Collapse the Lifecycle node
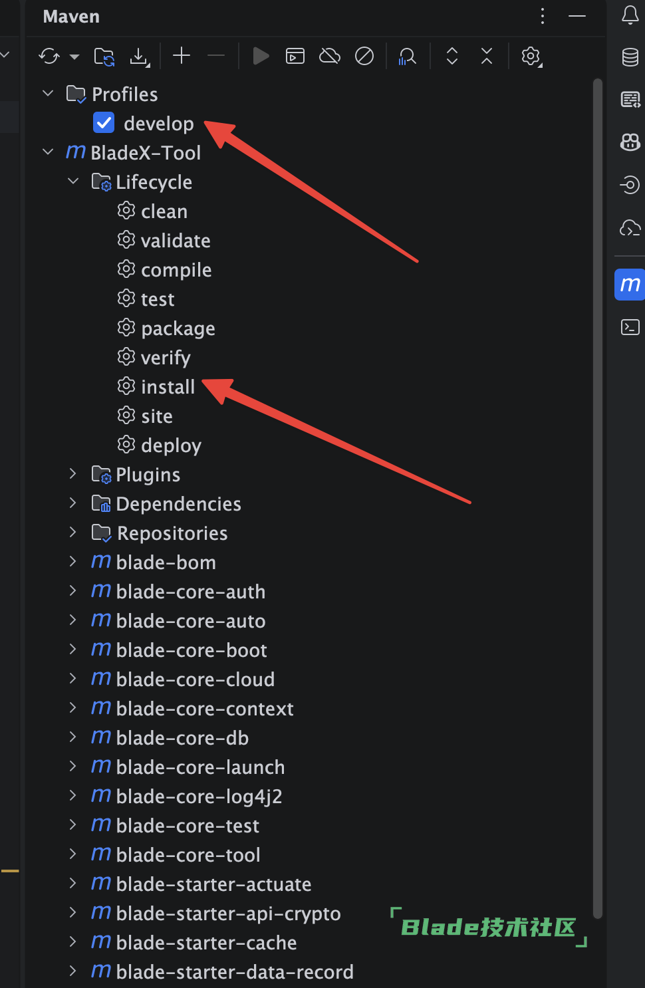The image size is (645, 988). [73, 182]
